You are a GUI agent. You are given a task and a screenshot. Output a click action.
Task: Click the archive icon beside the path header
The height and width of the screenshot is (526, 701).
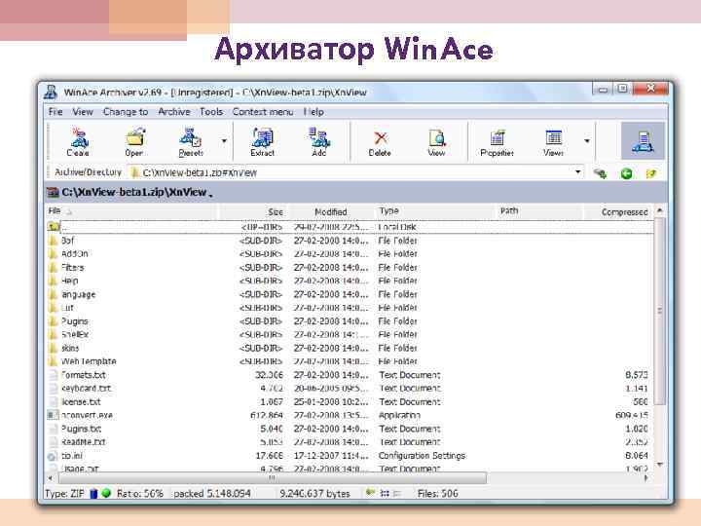pyautogui.click(x=53, y=193)
